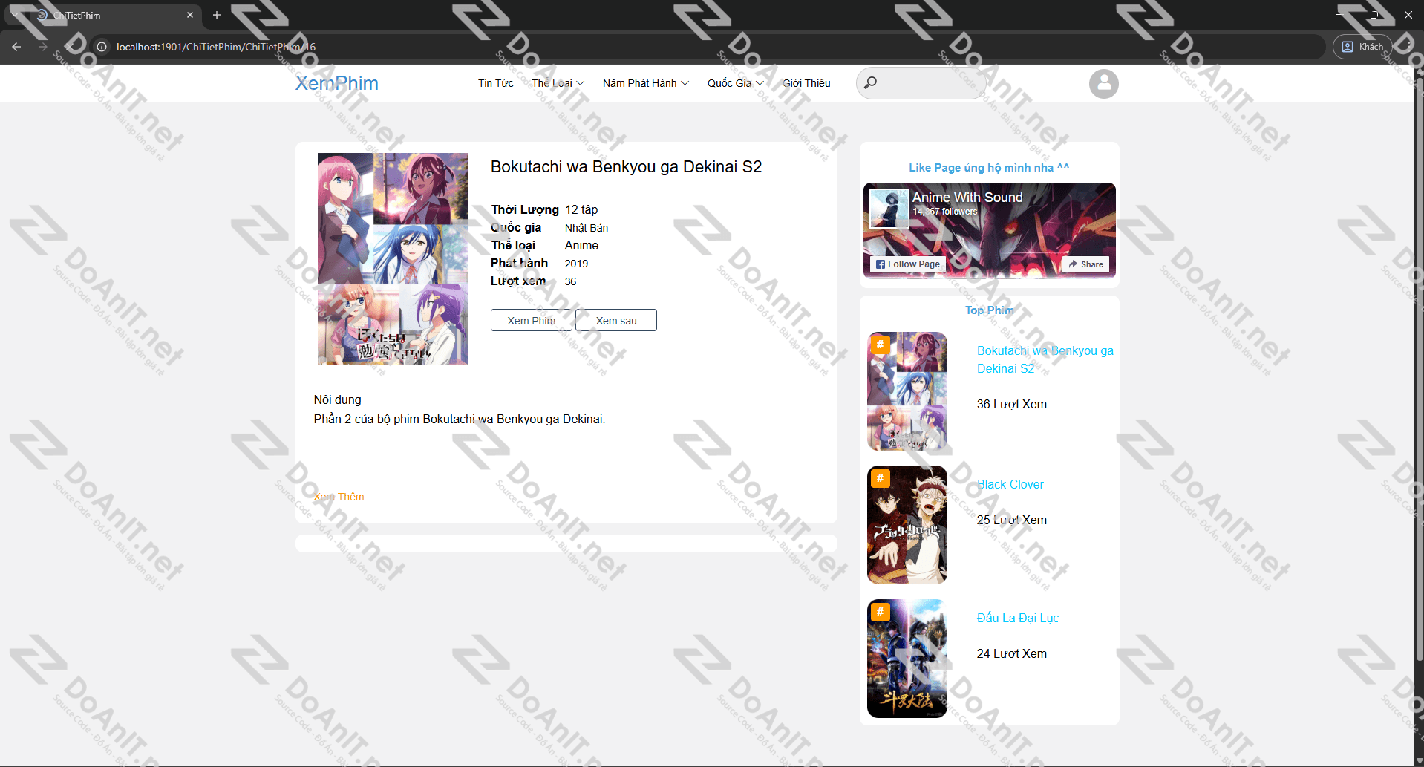Click the browser address bar URL
Screen dimensions: 1424x767
point(215,47)
